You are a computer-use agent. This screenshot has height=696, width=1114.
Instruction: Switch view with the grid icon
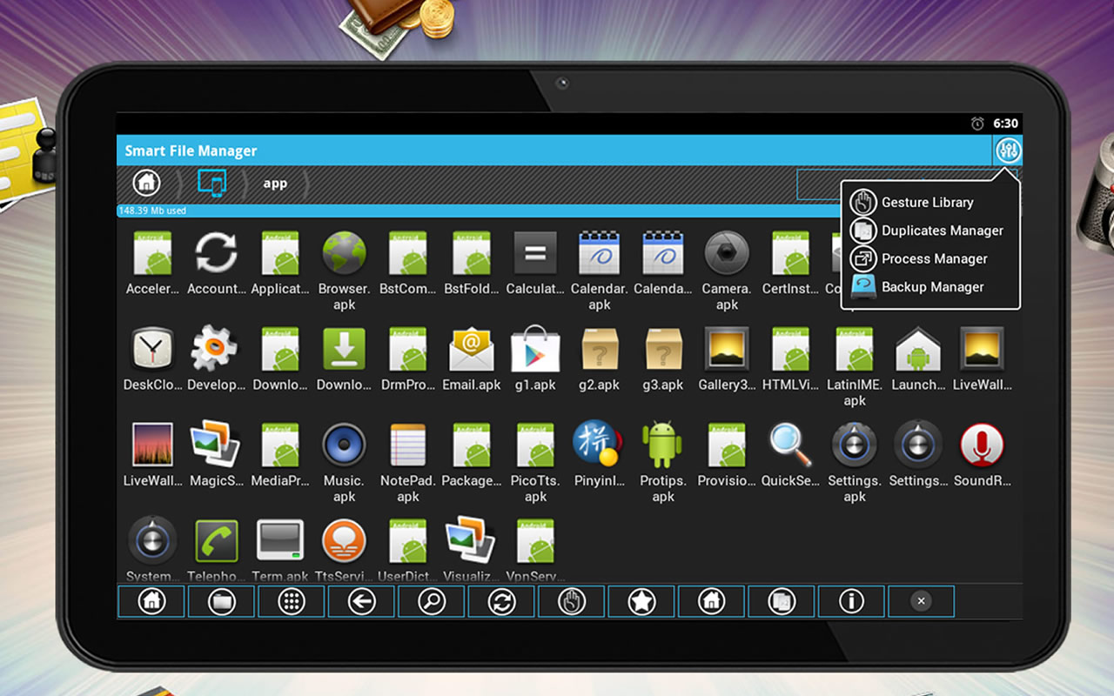(292, 601)
